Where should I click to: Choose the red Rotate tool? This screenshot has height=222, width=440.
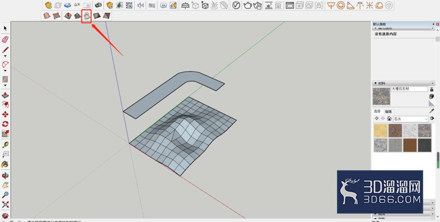(5, 124)
